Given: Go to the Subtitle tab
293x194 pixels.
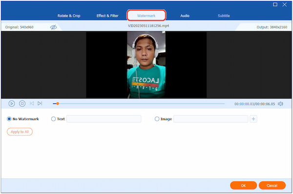Looking at the screenshot, I should pos(224,16).
